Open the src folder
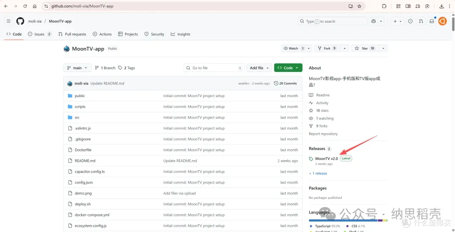Image resolution: width=455 pixels, height=232 pixels. click(x=77, y=118)
